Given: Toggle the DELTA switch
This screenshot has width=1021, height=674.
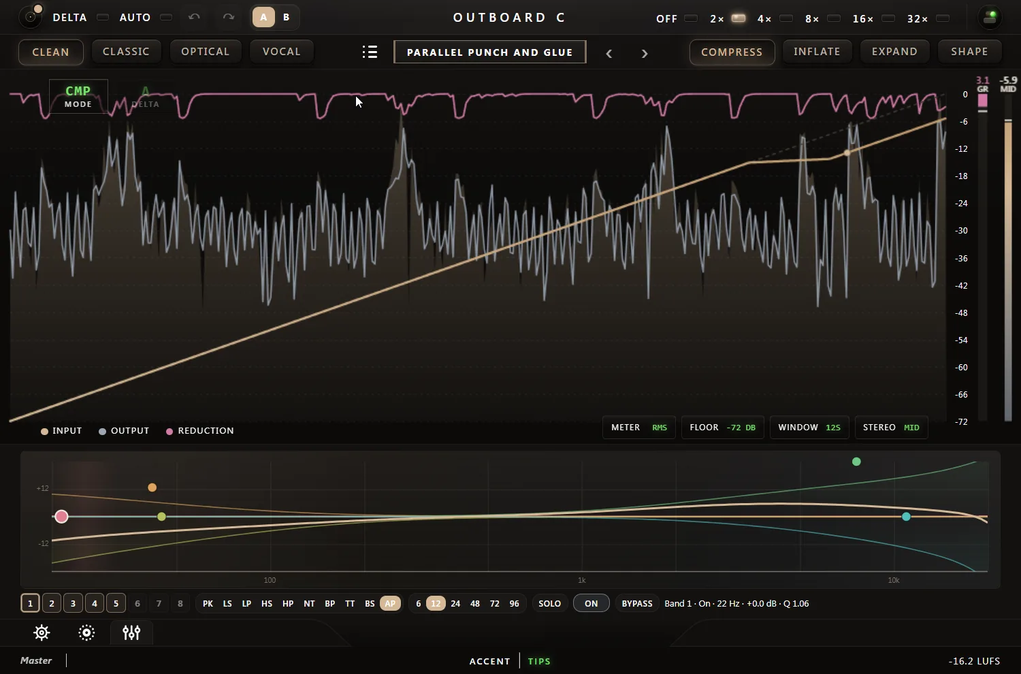Looking at the screenshot, I should 103,17.
